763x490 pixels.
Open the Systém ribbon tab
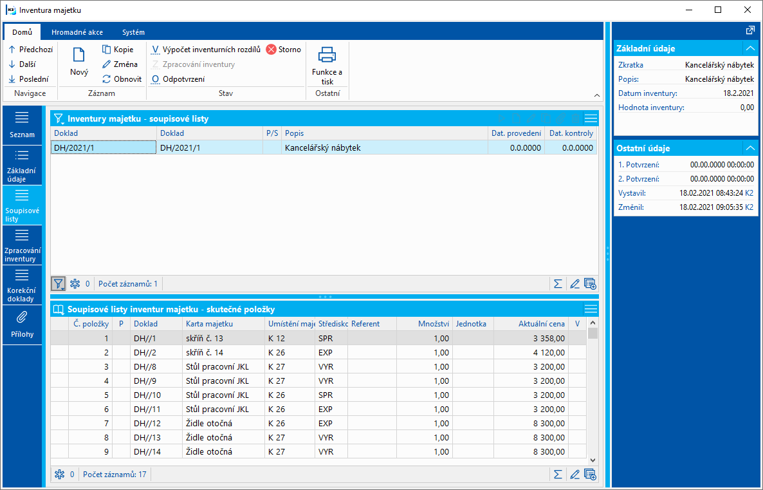(133, 32)
